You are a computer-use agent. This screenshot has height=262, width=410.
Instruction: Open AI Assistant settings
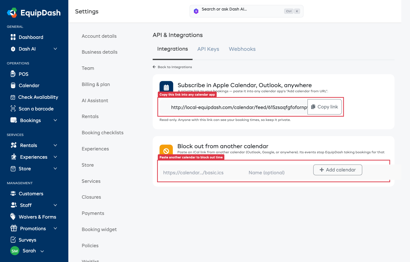[95, 100]
